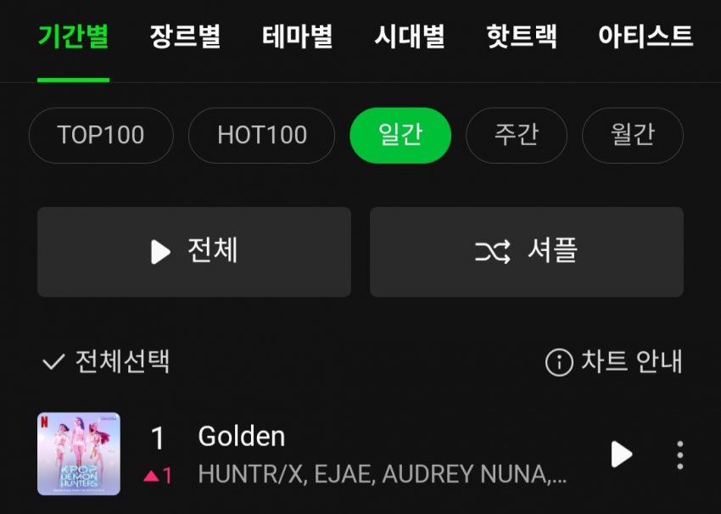Select the TOP100 chart filter
Screen dimensions: 721x514
pos(101,135)
